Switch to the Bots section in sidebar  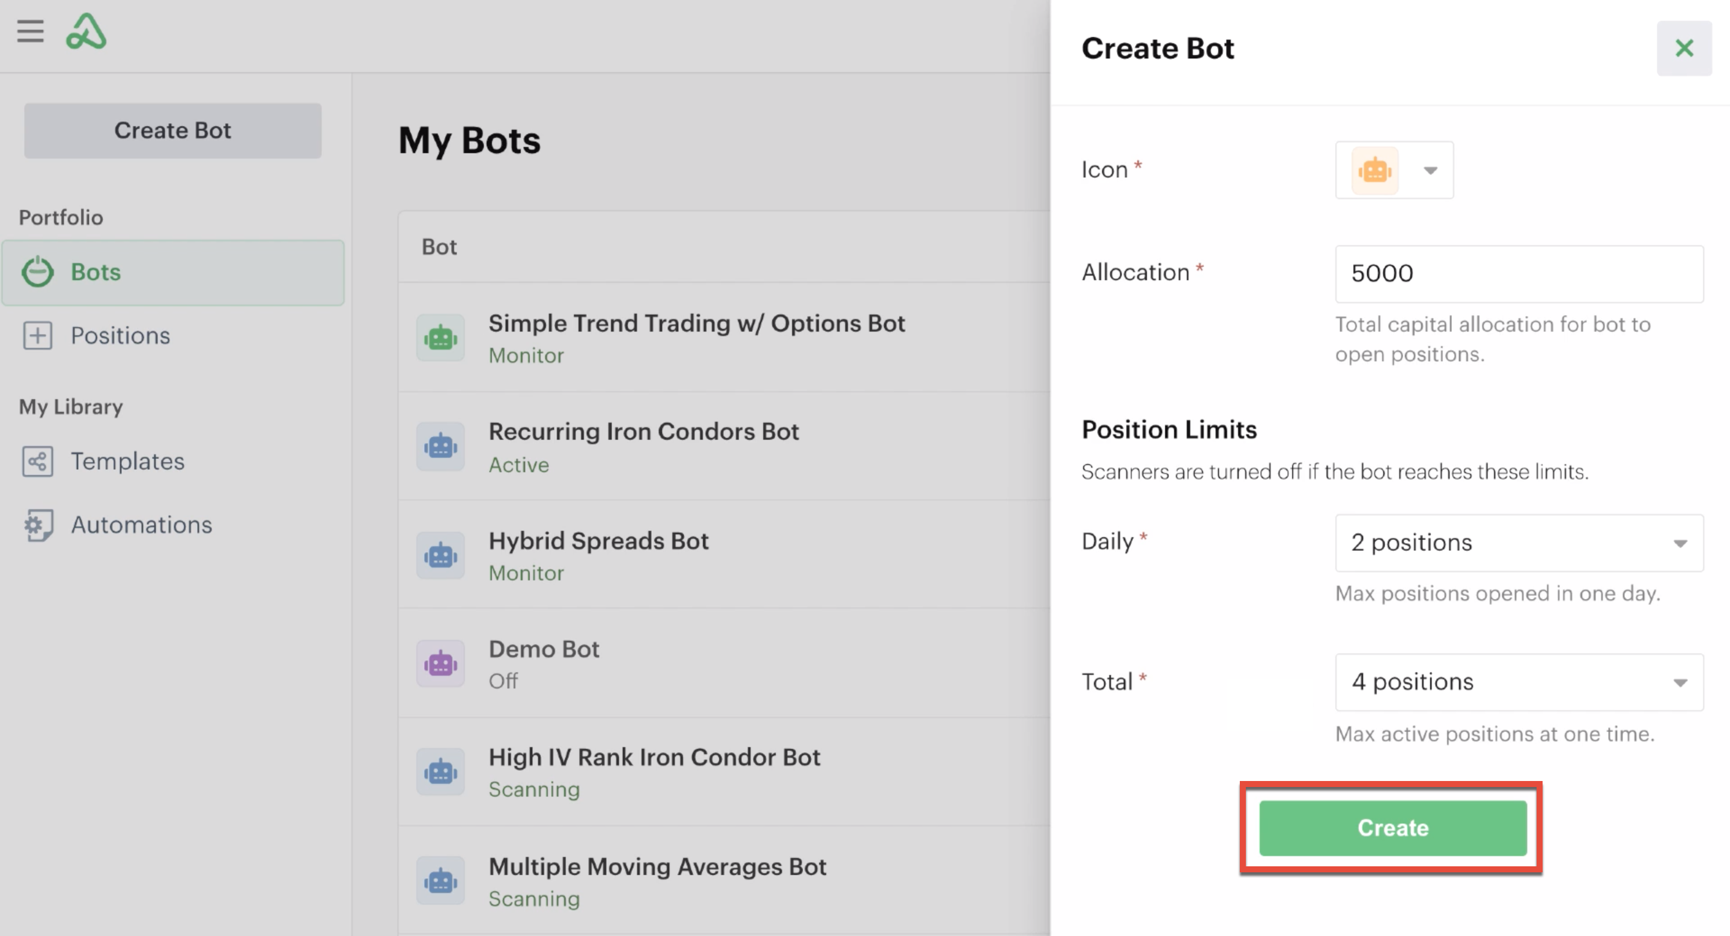click(95, 272)
